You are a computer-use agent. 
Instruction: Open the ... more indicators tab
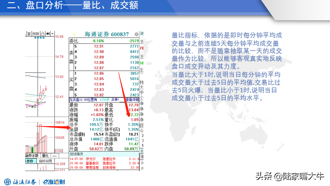click(54, 156)
